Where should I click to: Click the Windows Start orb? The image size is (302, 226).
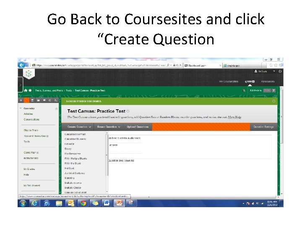(23, 203)
